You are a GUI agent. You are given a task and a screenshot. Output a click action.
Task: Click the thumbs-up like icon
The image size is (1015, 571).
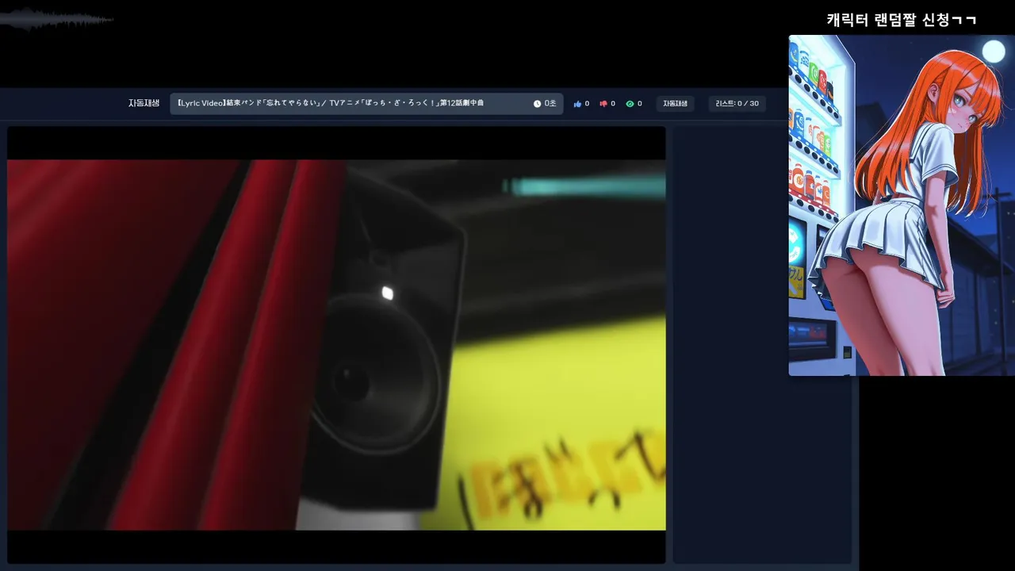coord(577,104)
